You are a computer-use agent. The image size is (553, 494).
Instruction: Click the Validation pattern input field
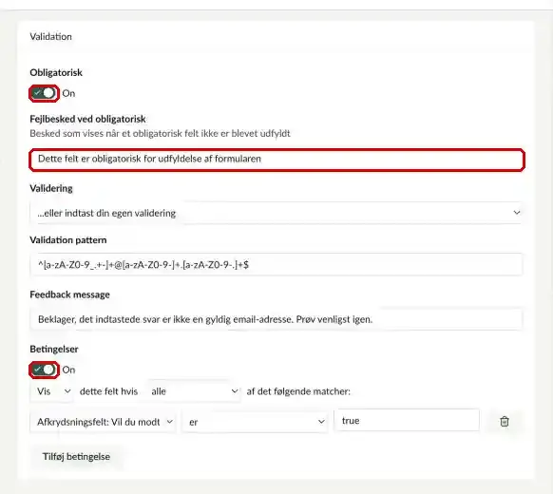tap(276, 264)
